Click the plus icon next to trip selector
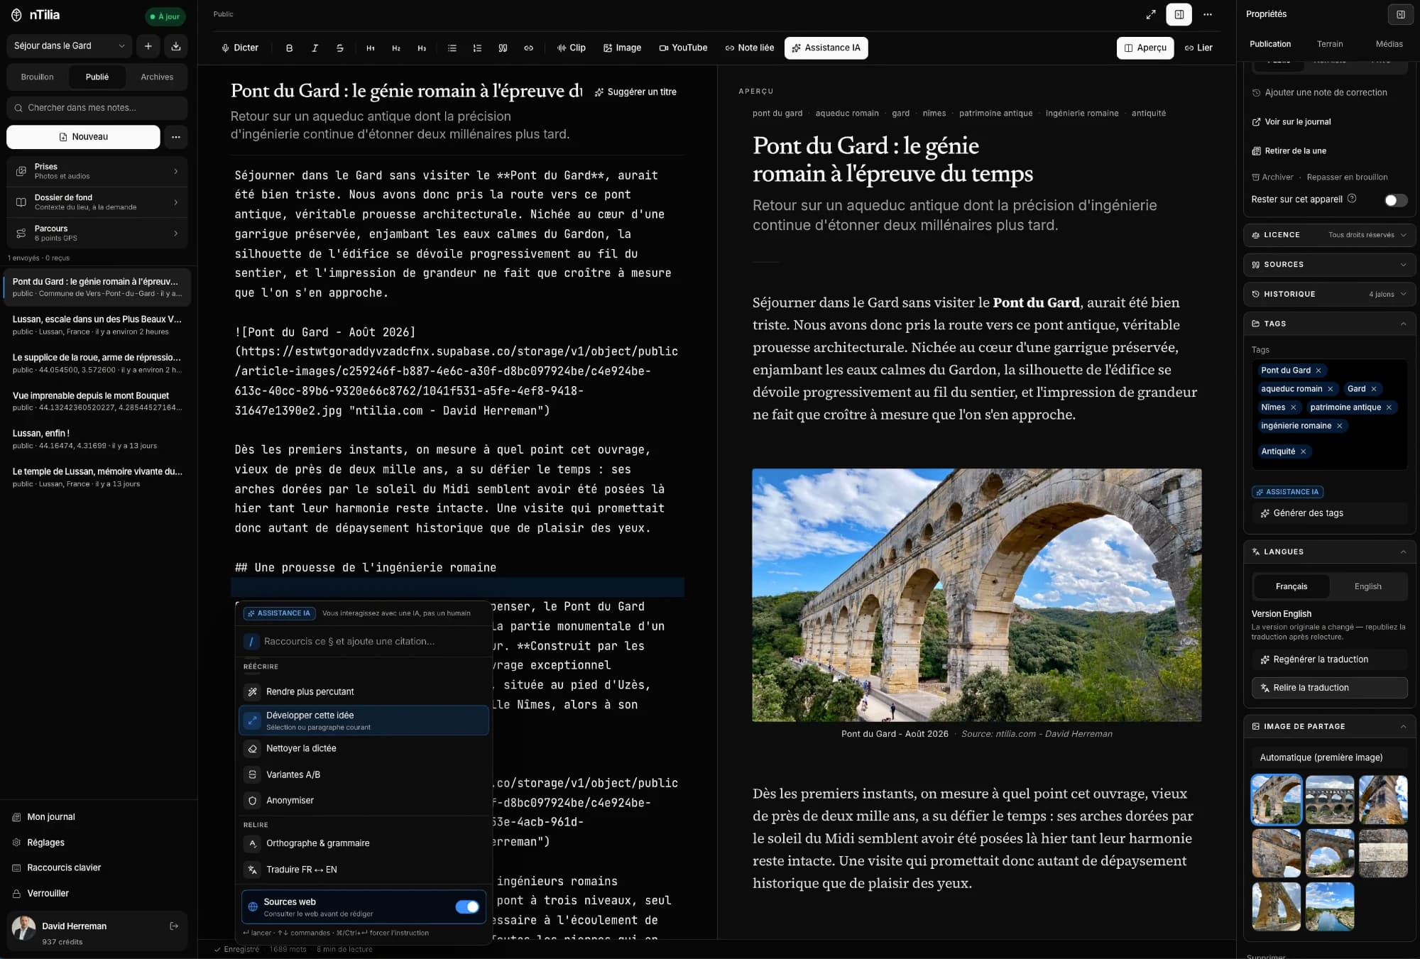Image resolution: width=1420 pixels, height=959 pixels. (x=148, y=46)
